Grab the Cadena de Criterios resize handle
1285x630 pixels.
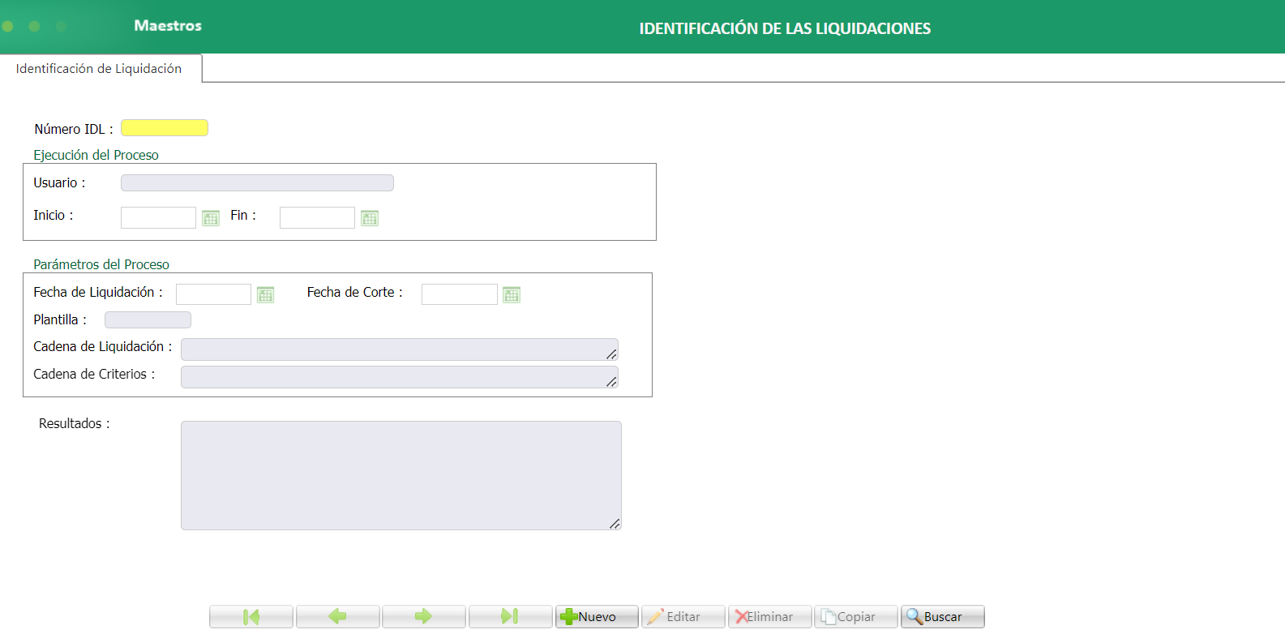click(612, 382)
